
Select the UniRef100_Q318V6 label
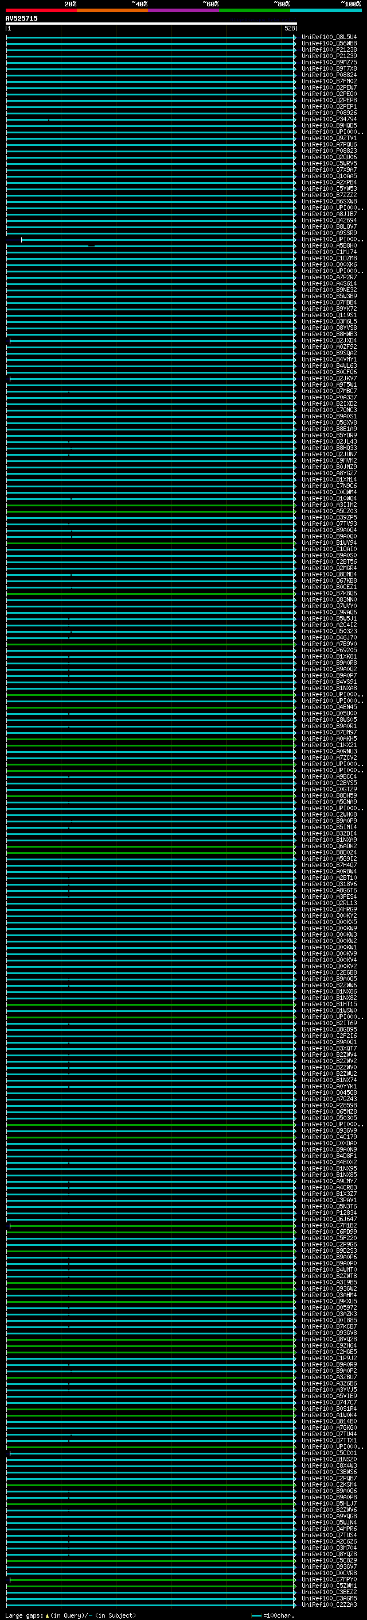coord(329,884)
